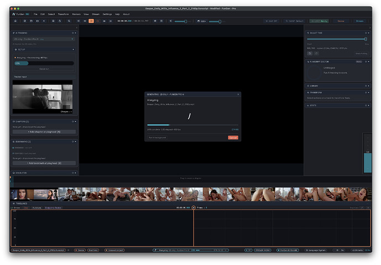The image size is (381, 265).
Task: Open the Edit menu
Action: [x=43, y=14]
